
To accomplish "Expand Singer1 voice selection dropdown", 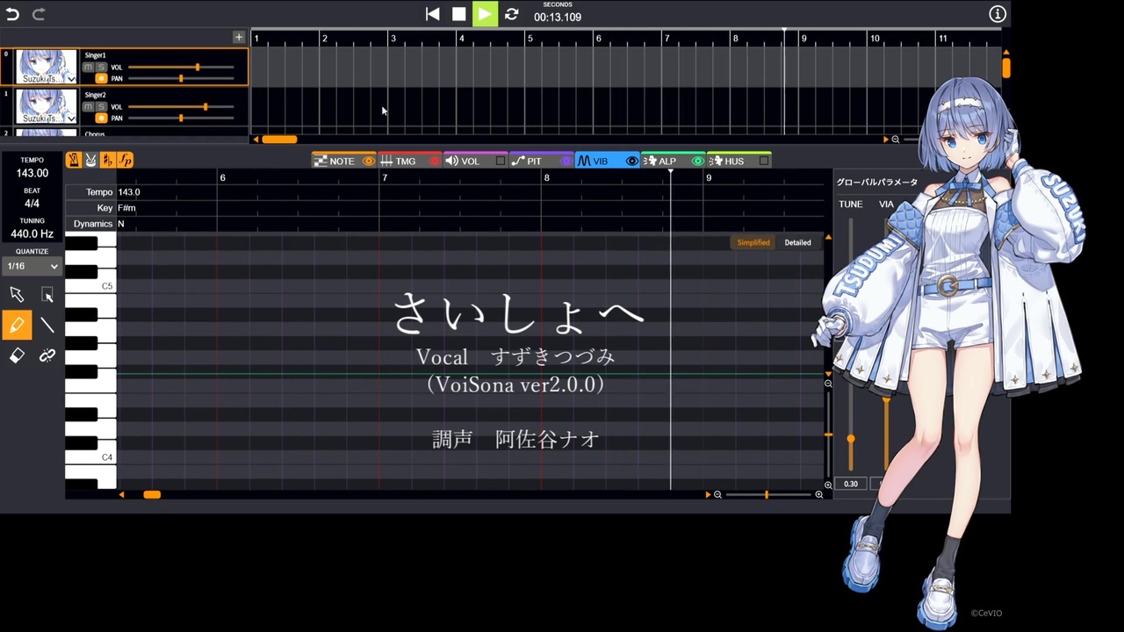I will pos(70,79).
